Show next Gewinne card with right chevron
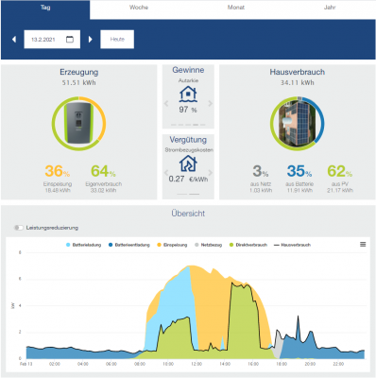Viewport: 376px width, 378px height. (211, 103)
